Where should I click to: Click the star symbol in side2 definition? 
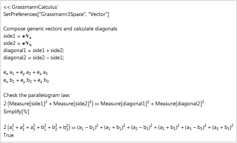[24, 43]
